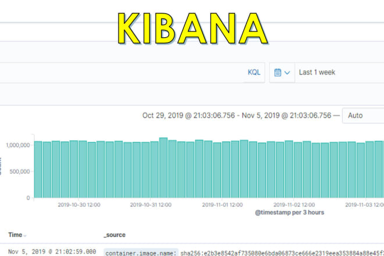Click the container.image.name field label
This screenshot has width=384, height=256.
(x=141, y=253)
